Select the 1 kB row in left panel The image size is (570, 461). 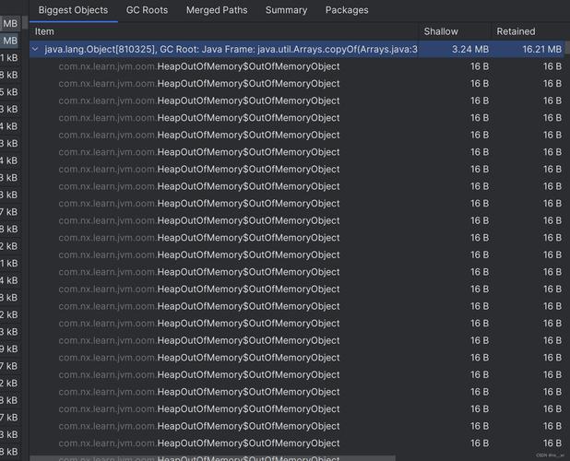click(x=9, y=57)
